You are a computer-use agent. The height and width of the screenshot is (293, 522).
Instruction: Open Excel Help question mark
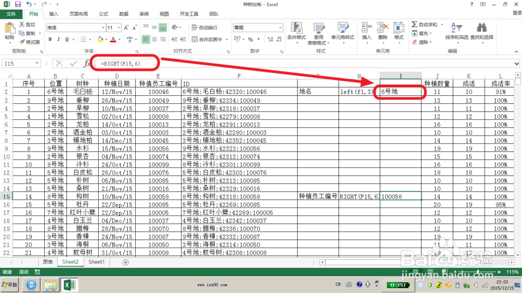coord(471,4)
